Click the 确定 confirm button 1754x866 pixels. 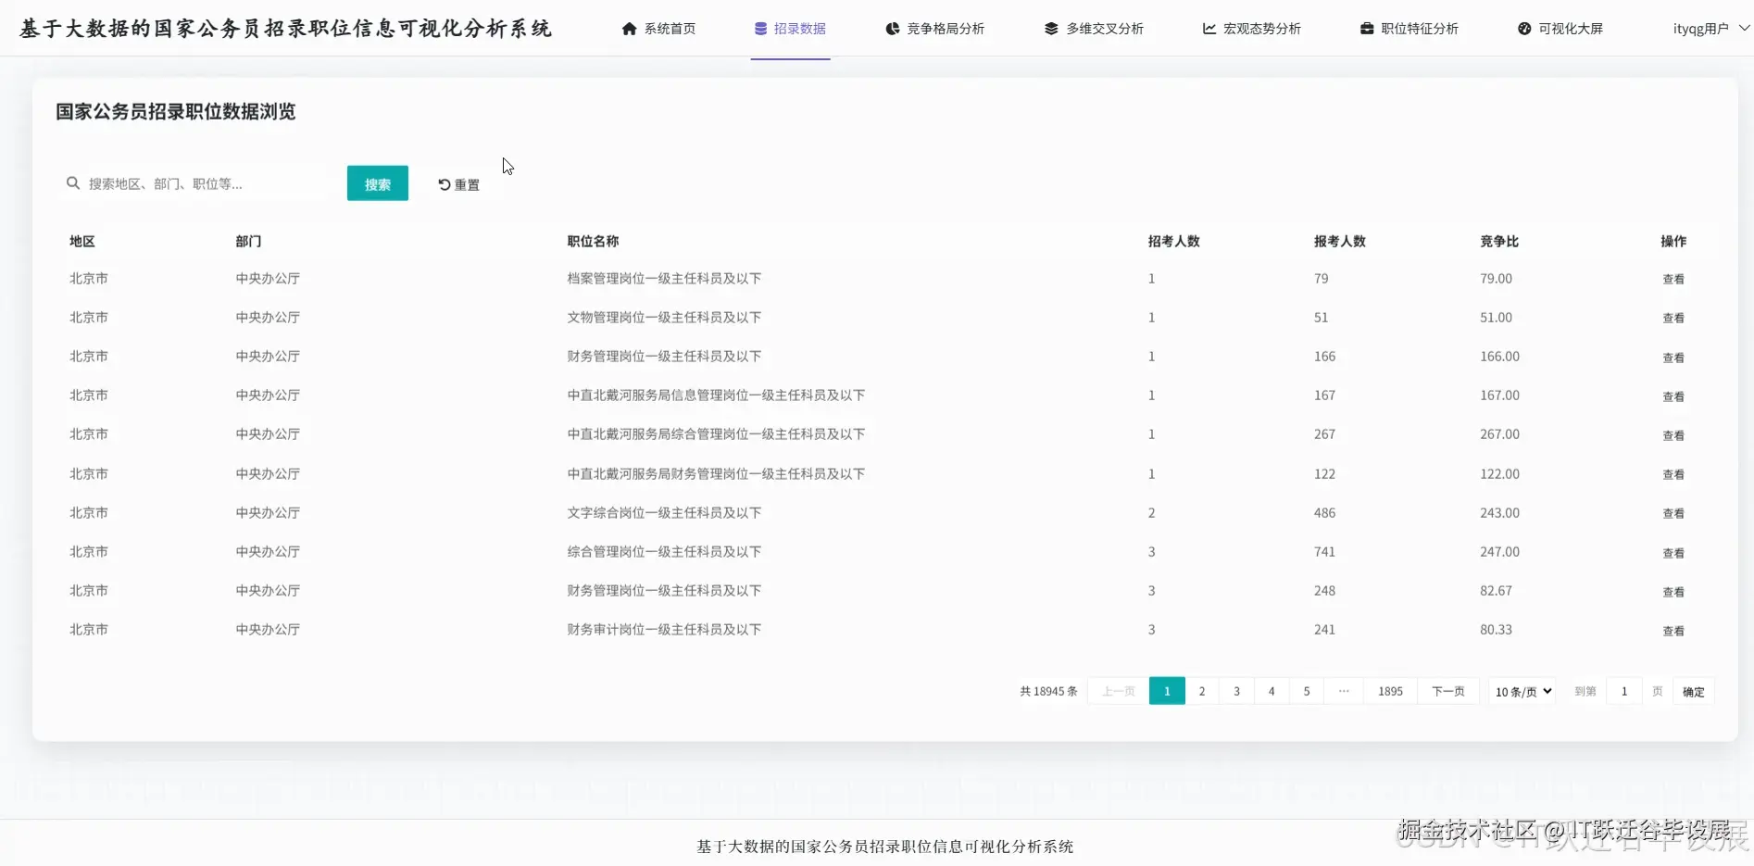1693,691
